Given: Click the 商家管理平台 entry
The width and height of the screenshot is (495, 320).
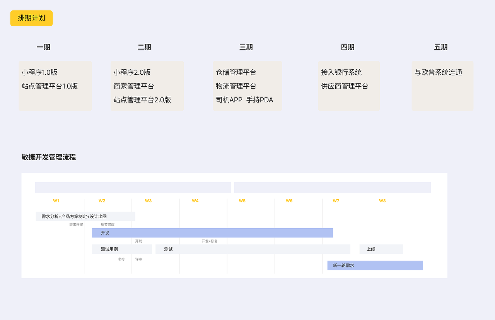Looking at the screenshot, I should point(134,86).
